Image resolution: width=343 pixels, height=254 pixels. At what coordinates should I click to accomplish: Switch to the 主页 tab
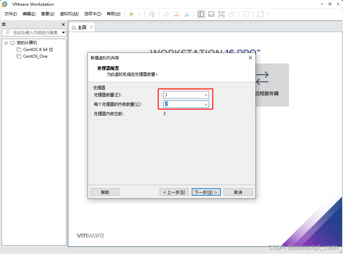[82, 27]
